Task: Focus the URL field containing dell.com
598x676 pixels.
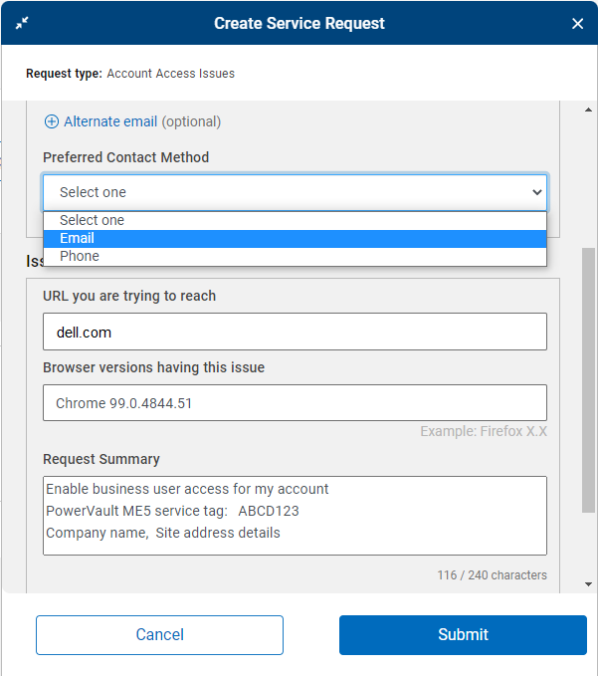Action: pos(295,332)
